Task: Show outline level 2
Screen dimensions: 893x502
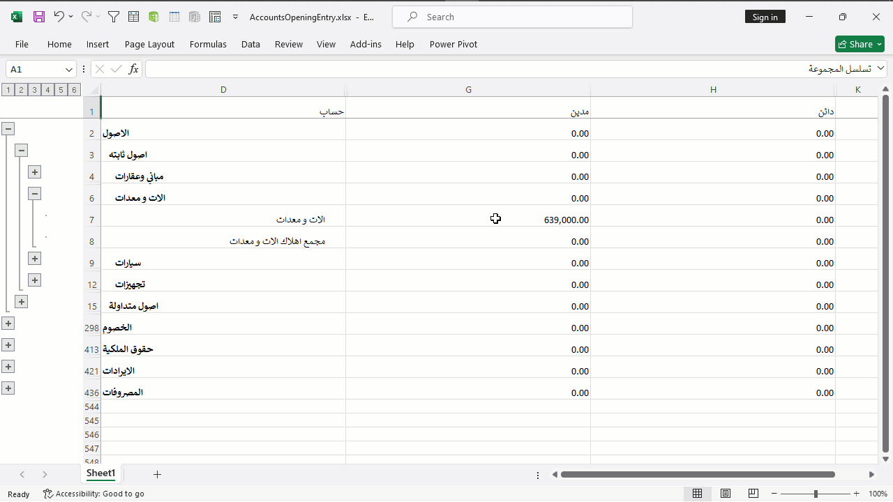Action: click(21, 90)
